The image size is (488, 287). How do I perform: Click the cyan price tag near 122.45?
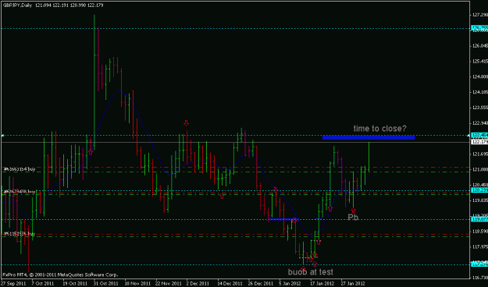(479, 135)
